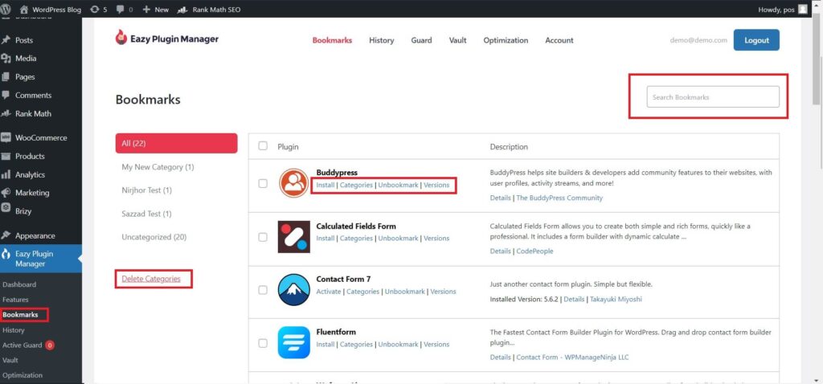
Task: Click Install under Buddypress
Action: pos(326,186)
